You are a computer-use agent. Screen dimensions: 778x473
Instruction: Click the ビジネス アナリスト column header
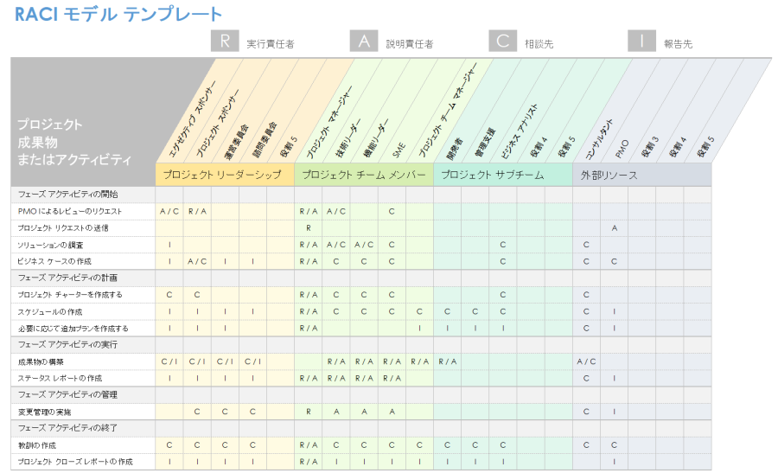tap(519, 131)
